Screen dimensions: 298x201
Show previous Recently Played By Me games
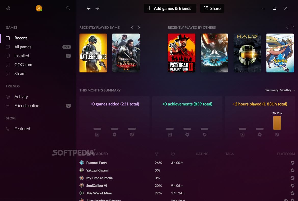[x=132, y=27]
